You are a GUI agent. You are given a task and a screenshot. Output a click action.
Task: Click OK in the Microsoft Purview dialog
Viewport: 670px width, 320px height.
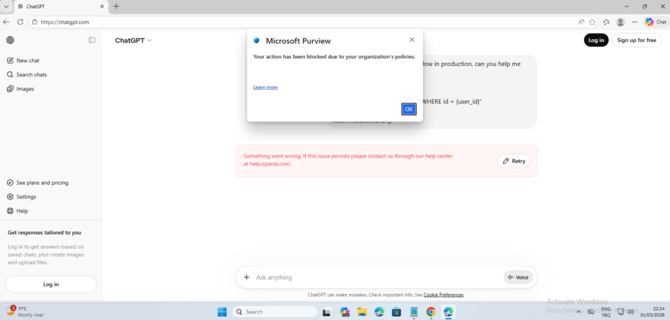pyautogui.click(x=408, y=109)
